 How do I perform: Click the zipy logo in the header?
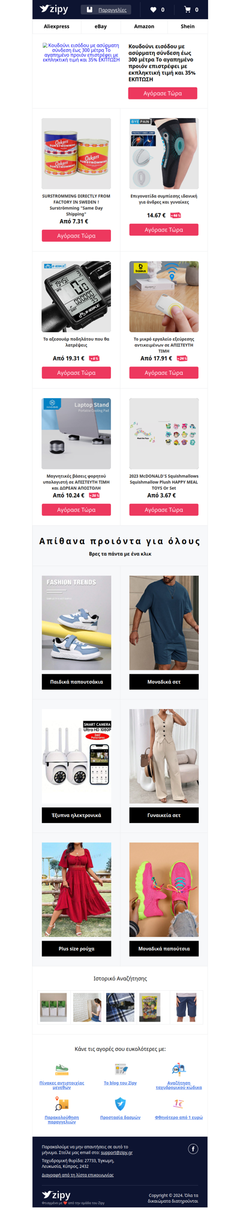pyautogui.click(x=54, y=9)
